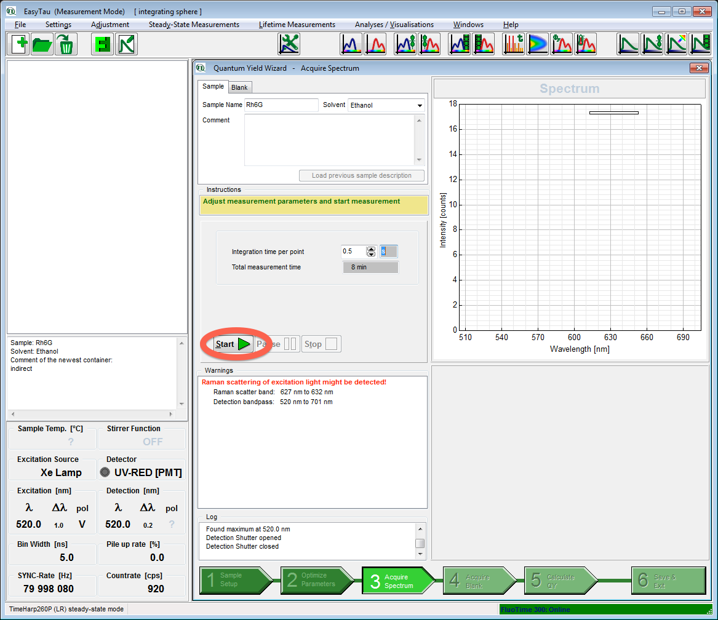
Task: Switch to the Blank tab
Action: [239, 87]
